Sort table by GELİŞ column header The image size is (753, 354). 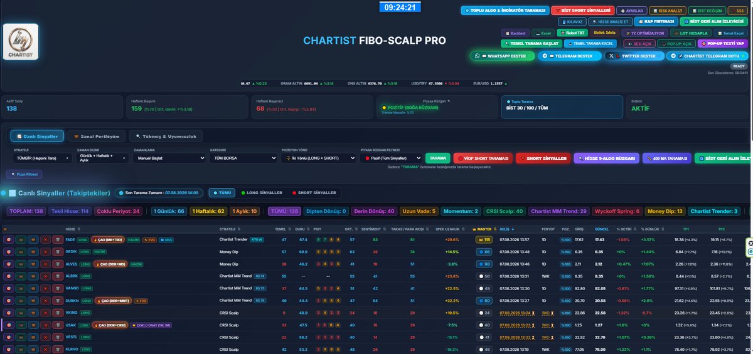508,229
